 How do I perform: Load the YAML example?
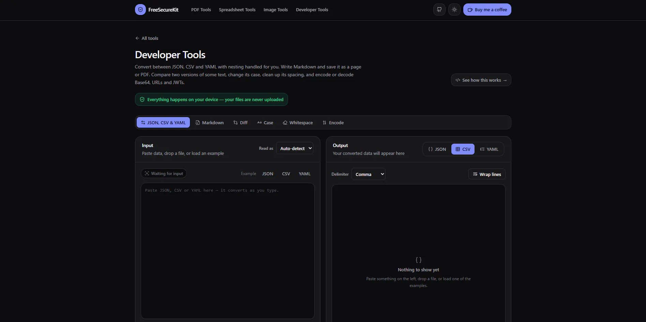tap(304, 174)
